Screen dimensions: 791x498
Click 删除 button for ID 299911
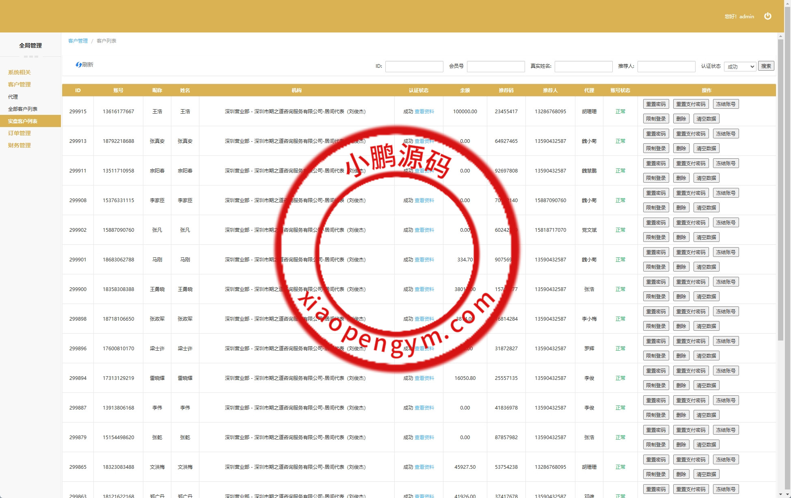(681, 178)
